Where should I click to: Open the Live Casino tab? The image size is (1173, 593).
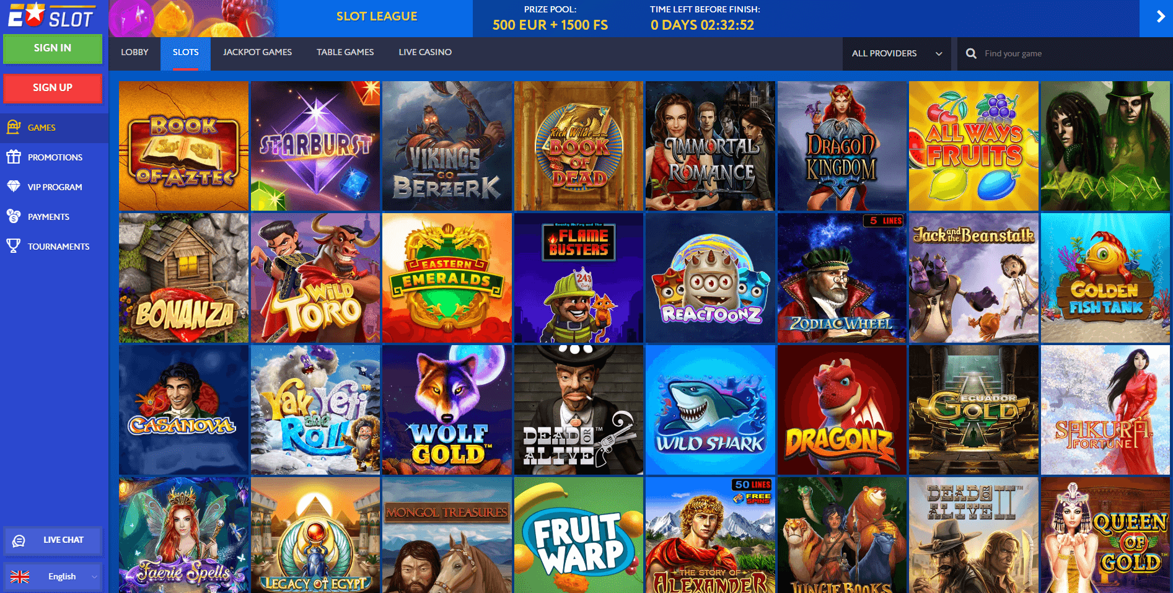coord(425,53)
